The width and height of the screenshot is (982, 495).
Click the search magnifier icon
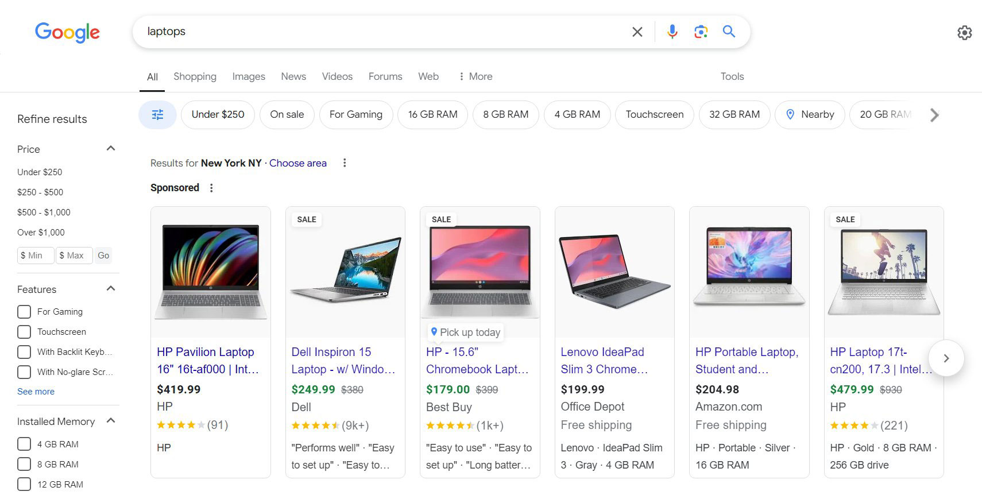[x=729, y=32]
